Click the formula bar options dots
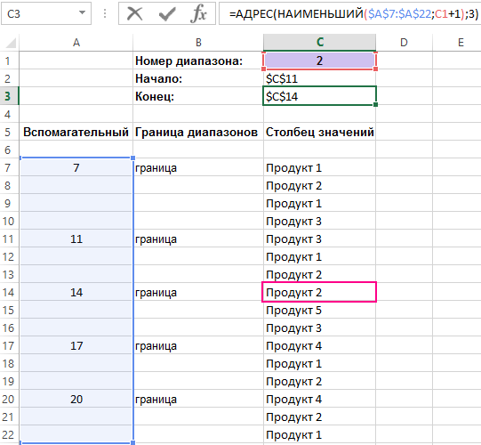Screen dimensions: 481x445 coord(105,13)
